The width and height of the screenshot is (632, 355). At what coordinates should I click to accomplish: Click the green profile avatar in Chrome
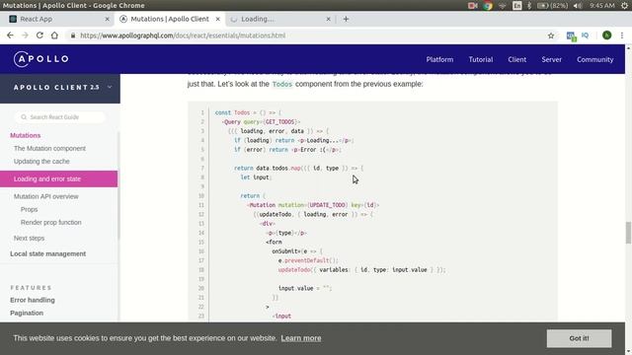[x=606, y=35]
